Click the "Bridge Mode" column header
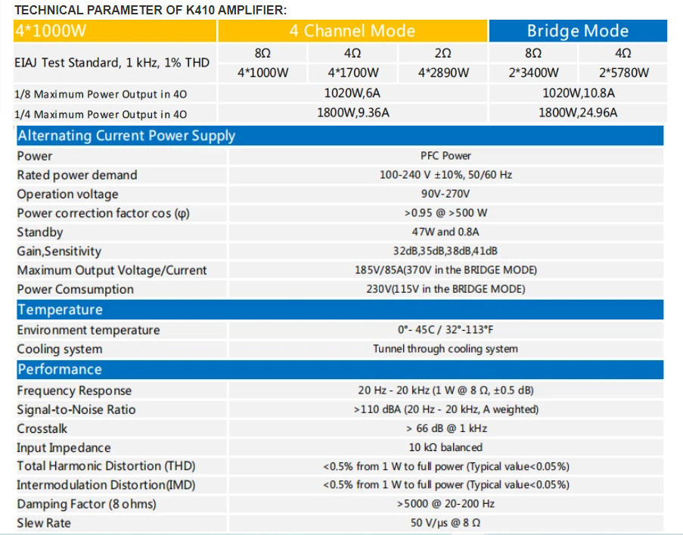The height and width of the screenshot is (535, 683). point(577,31)
